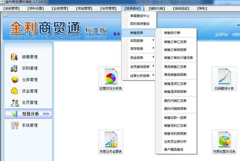Open the 【系统挂起】 menu
This screenshot has height=161, width=240.
pyautogui.click(x=181, y=8)
